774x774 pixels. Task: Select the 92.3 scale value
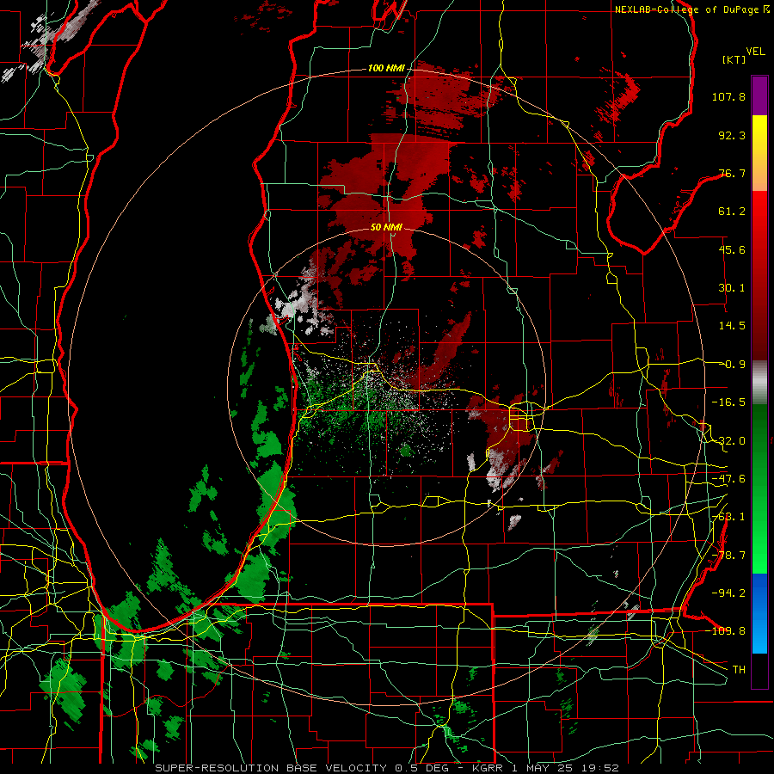point(732,135)
